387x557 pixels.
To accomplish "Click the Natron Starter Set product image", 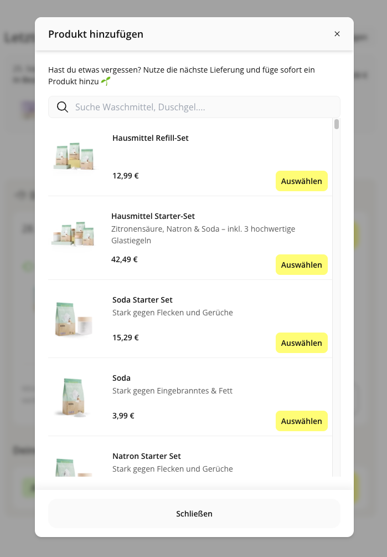I will (x=74, y=467).
